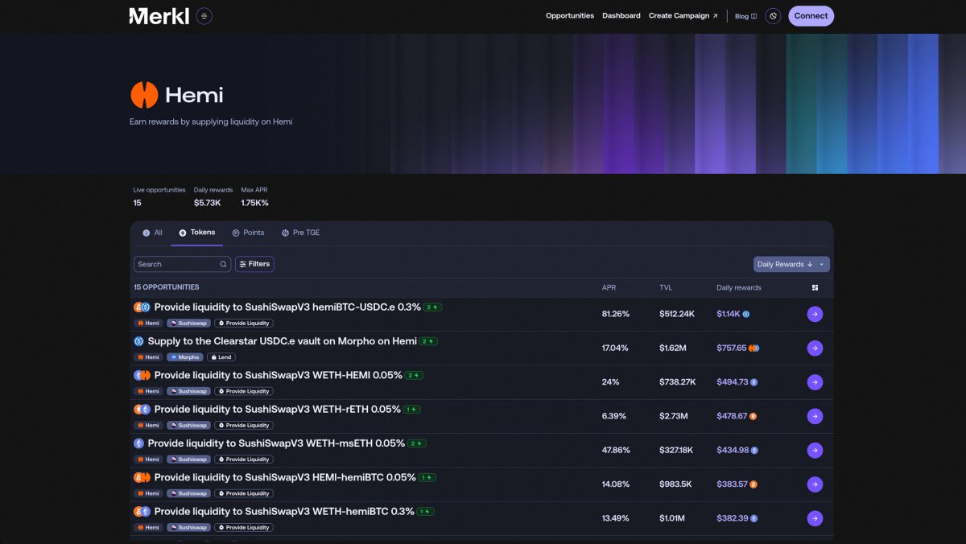The image size is (966, 544).
Task: Switch to the Points tab
Action: click(248, 233)
